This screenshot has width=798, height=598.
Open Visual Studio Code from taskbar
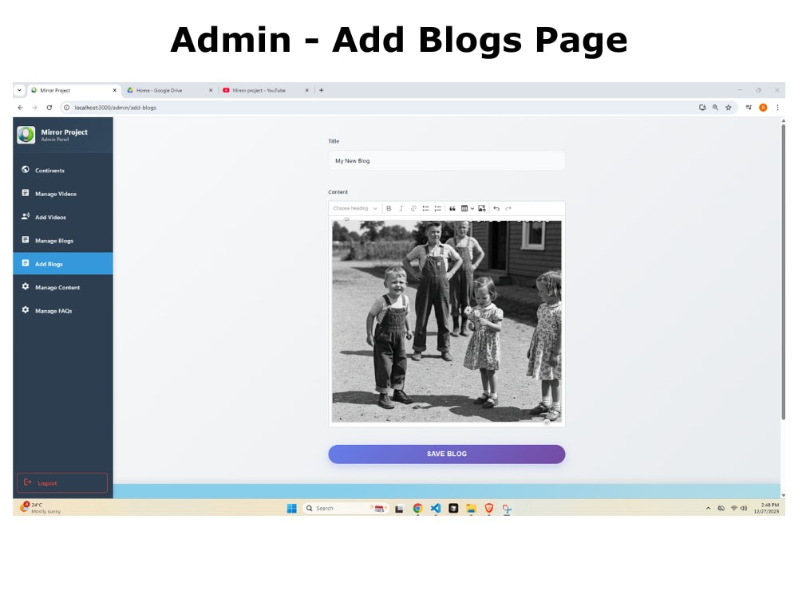pyautogui.click(x=436, y=509)
